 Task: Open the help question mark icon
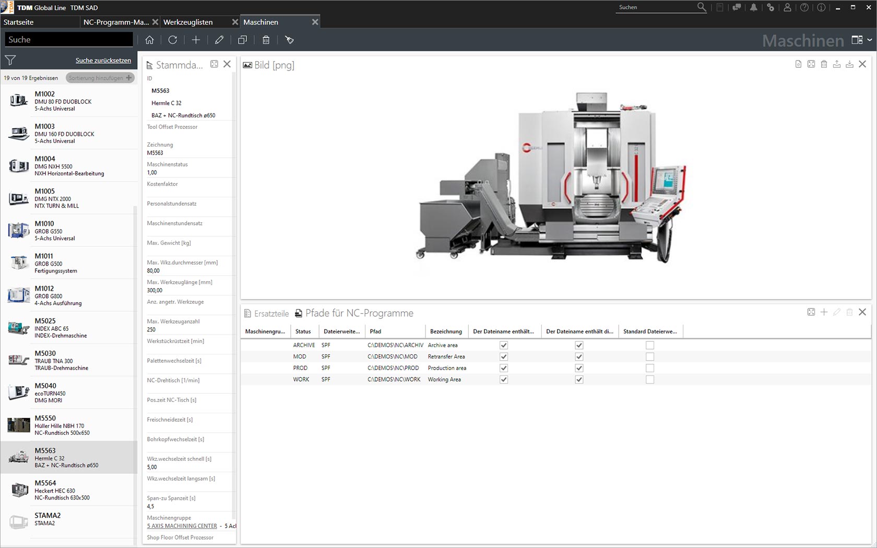[804, 7]
